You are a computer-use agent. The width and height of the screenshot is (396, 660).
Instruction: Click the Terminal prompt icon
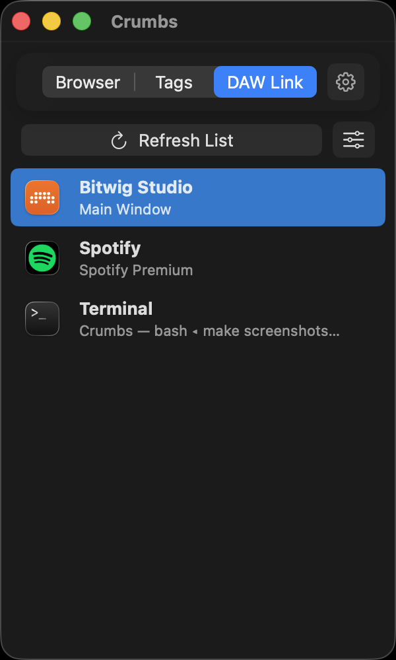tap(42, 319)
